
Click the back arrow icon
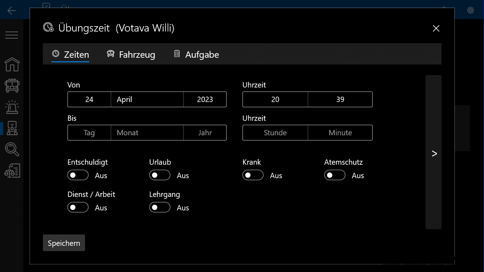pos(12,10)
